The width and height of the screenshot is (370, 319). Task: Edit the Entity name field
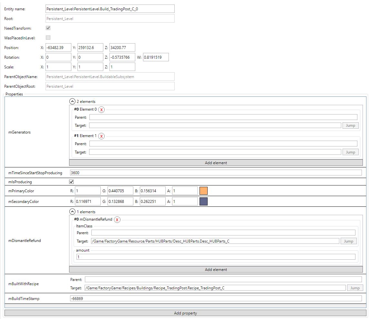tap(110, 9)
